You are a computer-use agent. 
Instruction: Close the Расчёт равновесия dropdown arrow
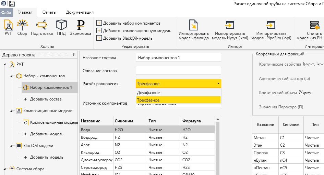click(218, 84)
